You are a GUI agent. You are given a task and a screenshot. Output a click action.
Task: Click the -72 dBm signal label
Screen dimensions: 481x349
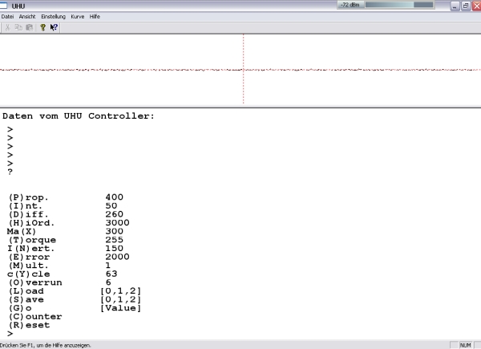[x=350, y=5]
